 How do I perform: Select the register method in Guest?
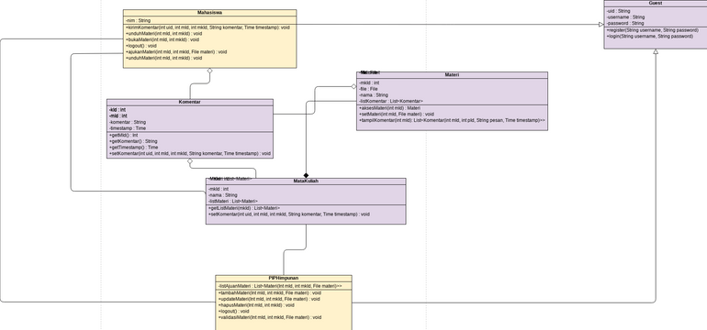click(x=653, y=30)
